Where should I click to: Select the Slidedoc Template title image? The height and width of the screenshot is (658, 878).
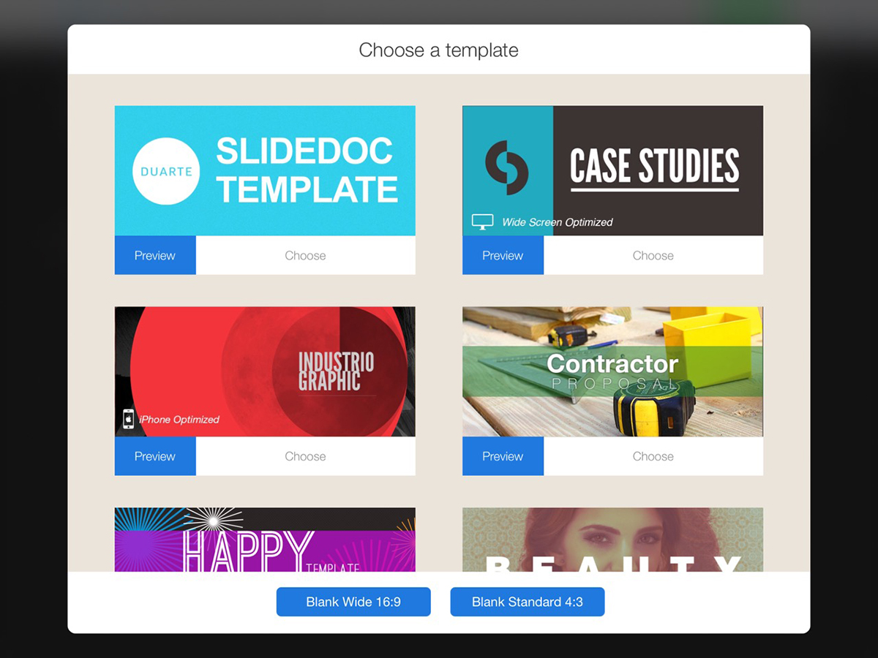265,171
